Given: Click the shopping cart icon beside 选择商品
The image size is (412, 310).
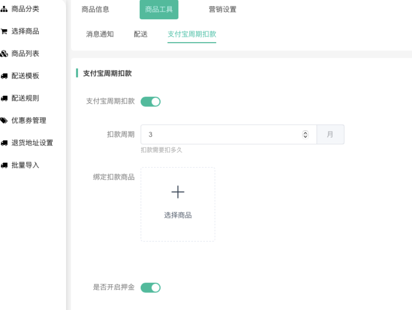Looking at the screenshot, I should point(4,31).
